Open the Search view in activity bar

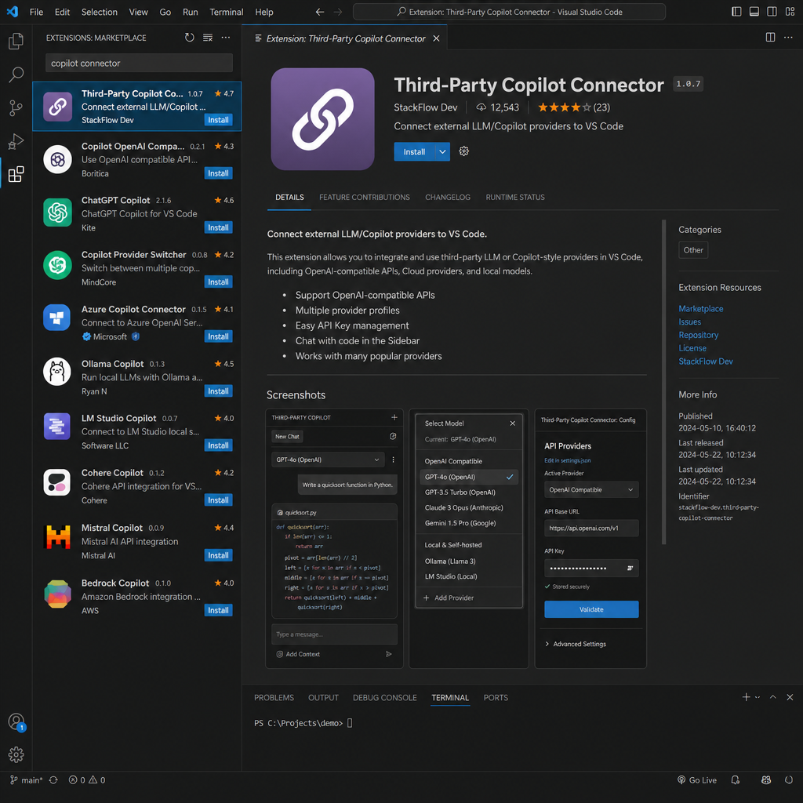click(16, 74)
